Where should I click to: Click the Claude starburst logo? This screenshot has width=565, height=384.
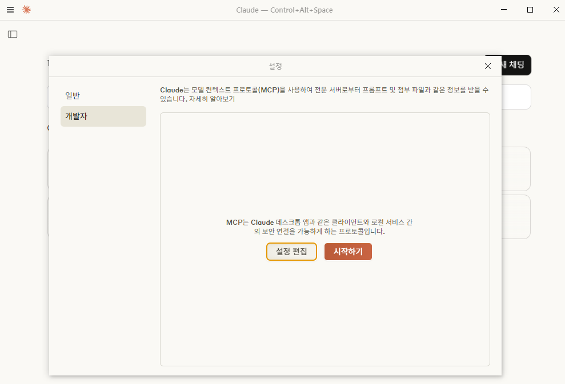coord(26,10)
